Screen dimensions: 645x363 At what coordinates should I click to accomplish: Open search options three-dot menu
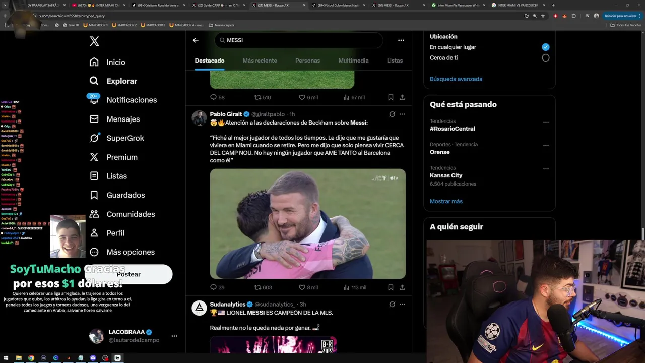401,40
